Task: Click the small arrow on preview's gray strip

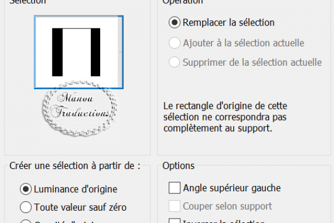Action: [120, 52]
